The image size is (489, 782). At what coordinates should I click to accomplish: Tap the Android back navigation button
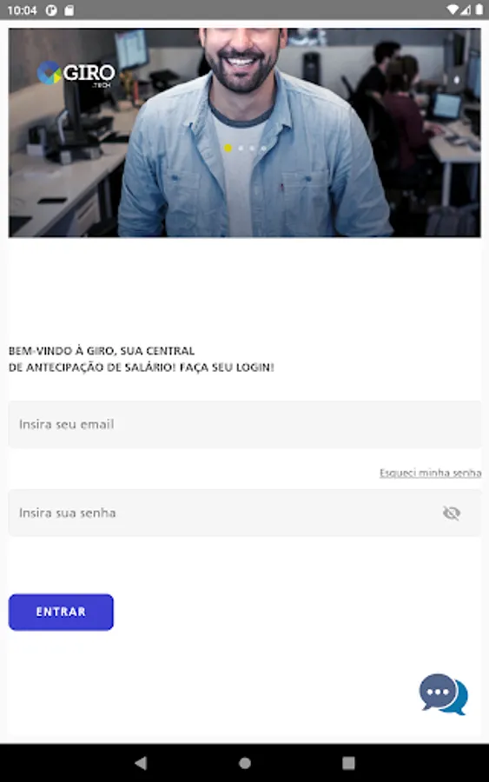[x=141, y=763]
